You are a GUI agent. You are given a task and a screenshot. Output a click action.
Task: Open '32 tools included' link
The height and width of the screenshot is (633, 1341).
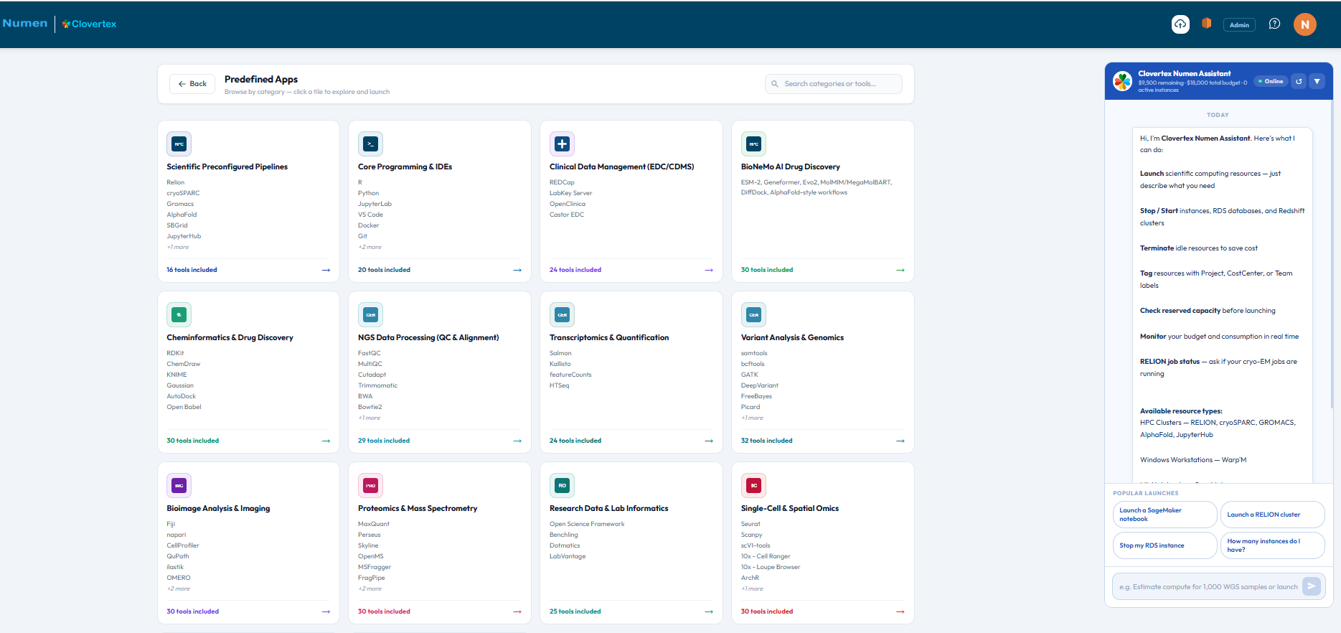[x=767, y=441]
